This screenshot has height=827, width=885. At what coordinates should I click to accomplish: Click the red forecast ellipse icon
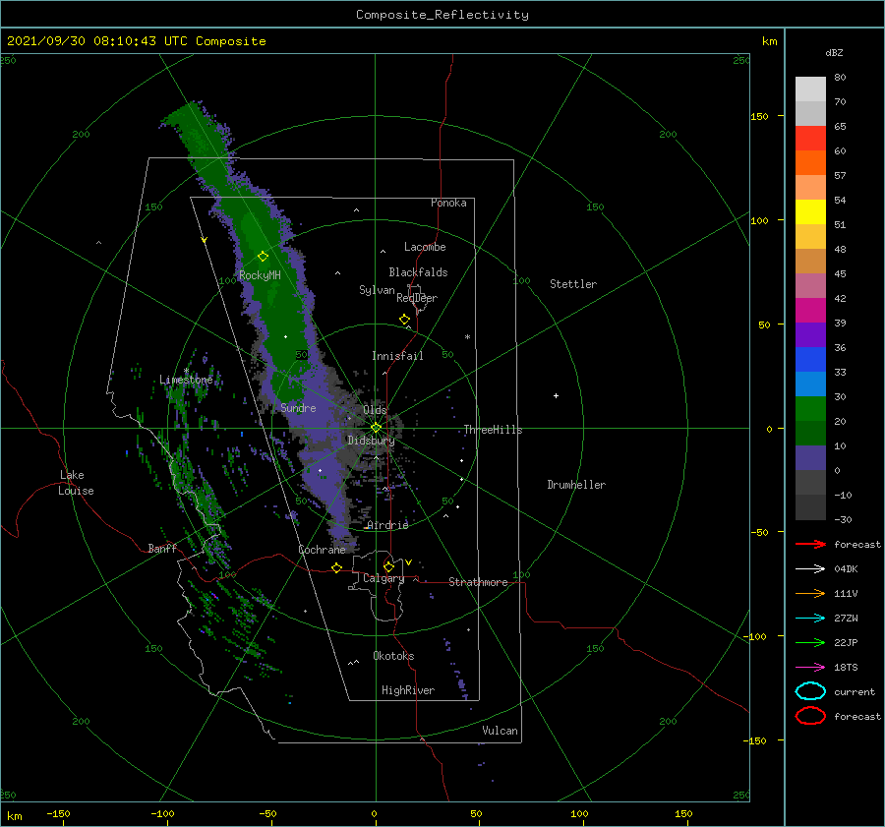click(x=810, y=716)
